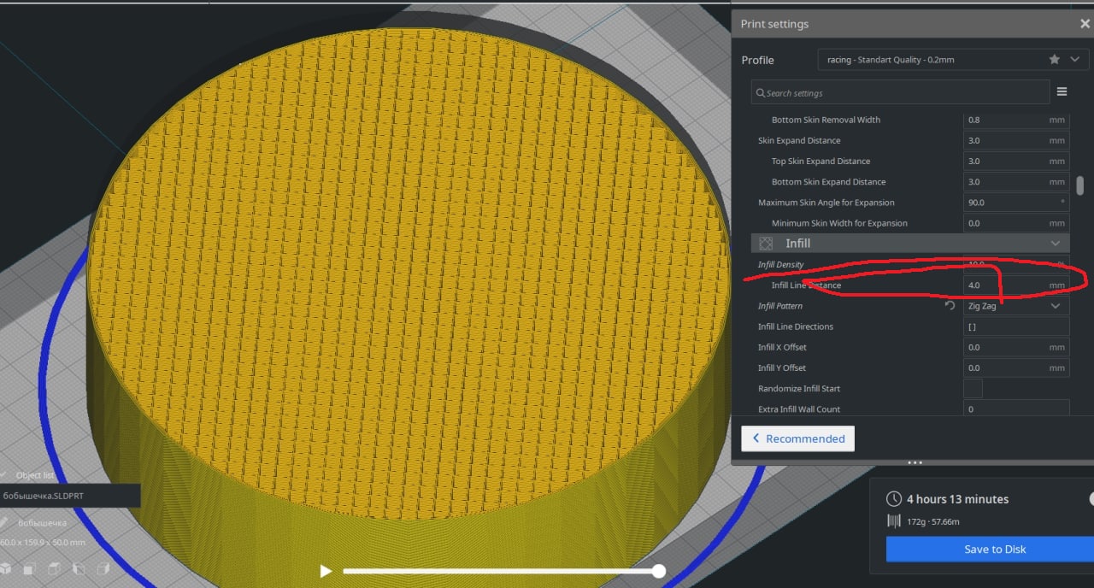1094x588 pixels.
Task: Click the Infill category pattern icon
Action: tap(766, 244)
